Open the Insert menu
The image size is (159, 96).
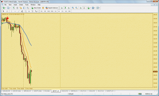tap(15, 5)
